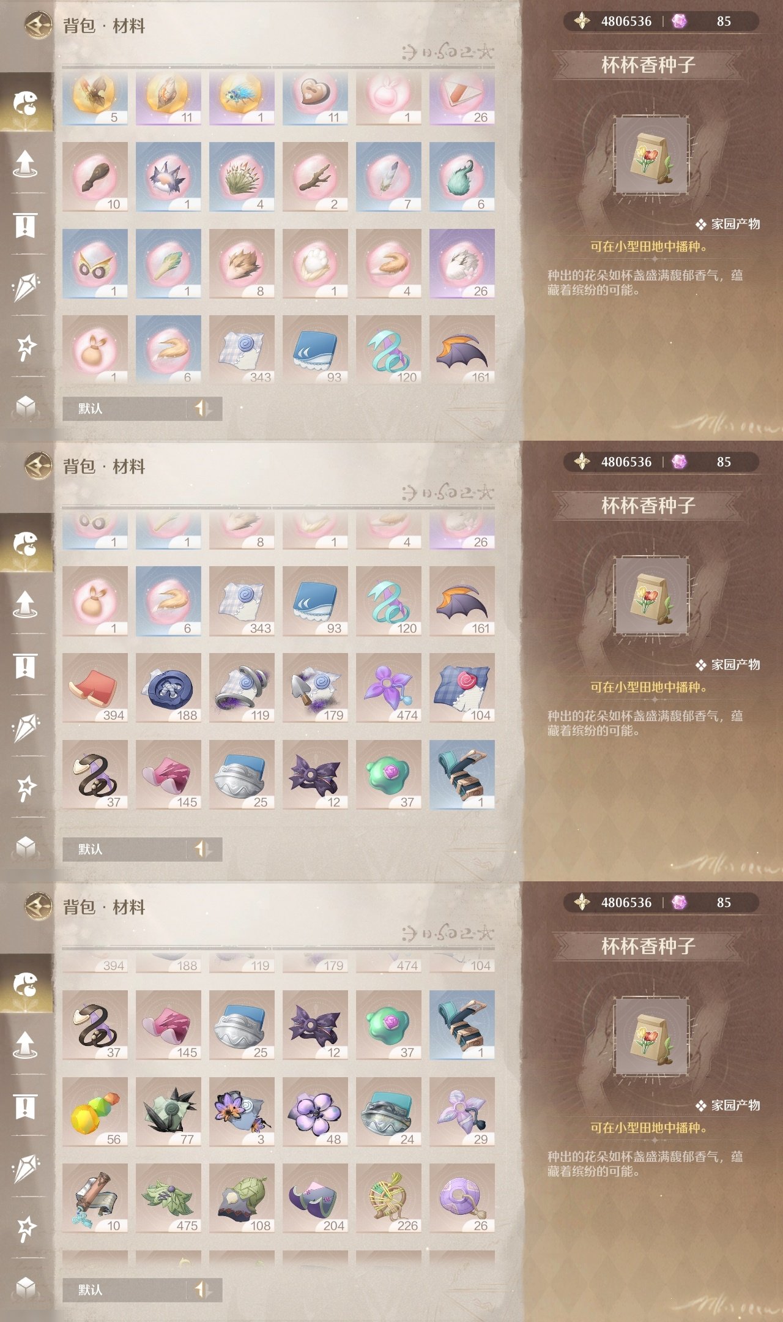Select the blue winged insect amber item
783x1322 pixels.
click(x=242, y=98)
